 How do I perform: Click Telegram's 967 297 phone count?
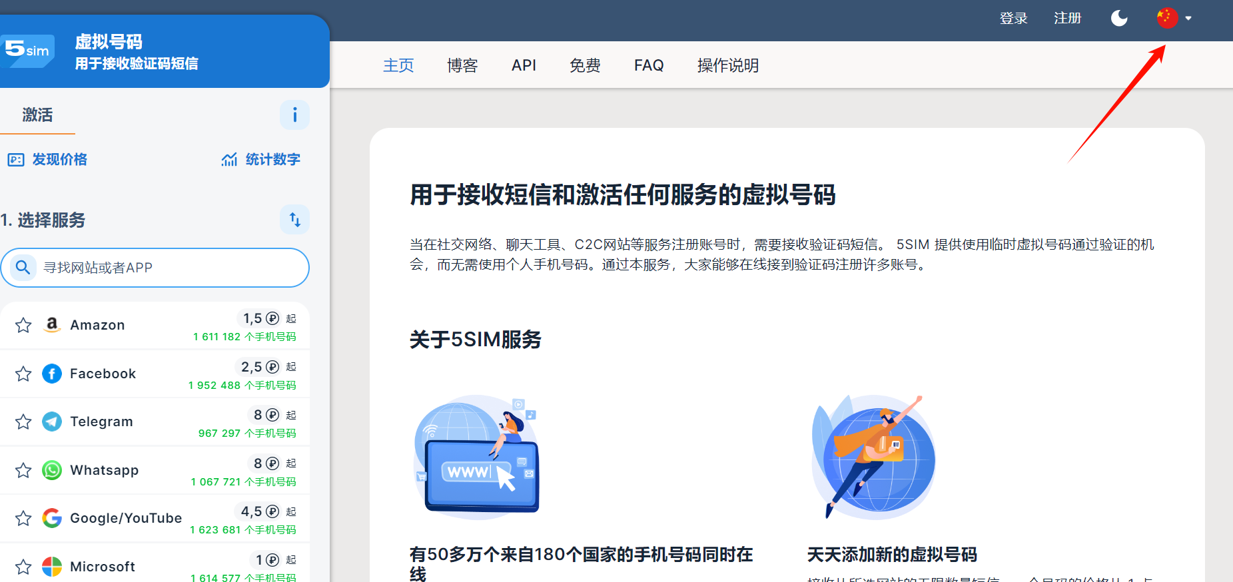247,434
